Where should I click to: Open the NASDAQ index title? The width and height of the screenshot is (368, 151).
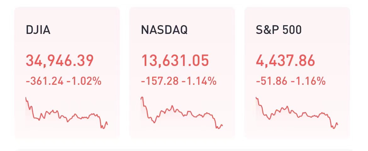click(164, 30)
